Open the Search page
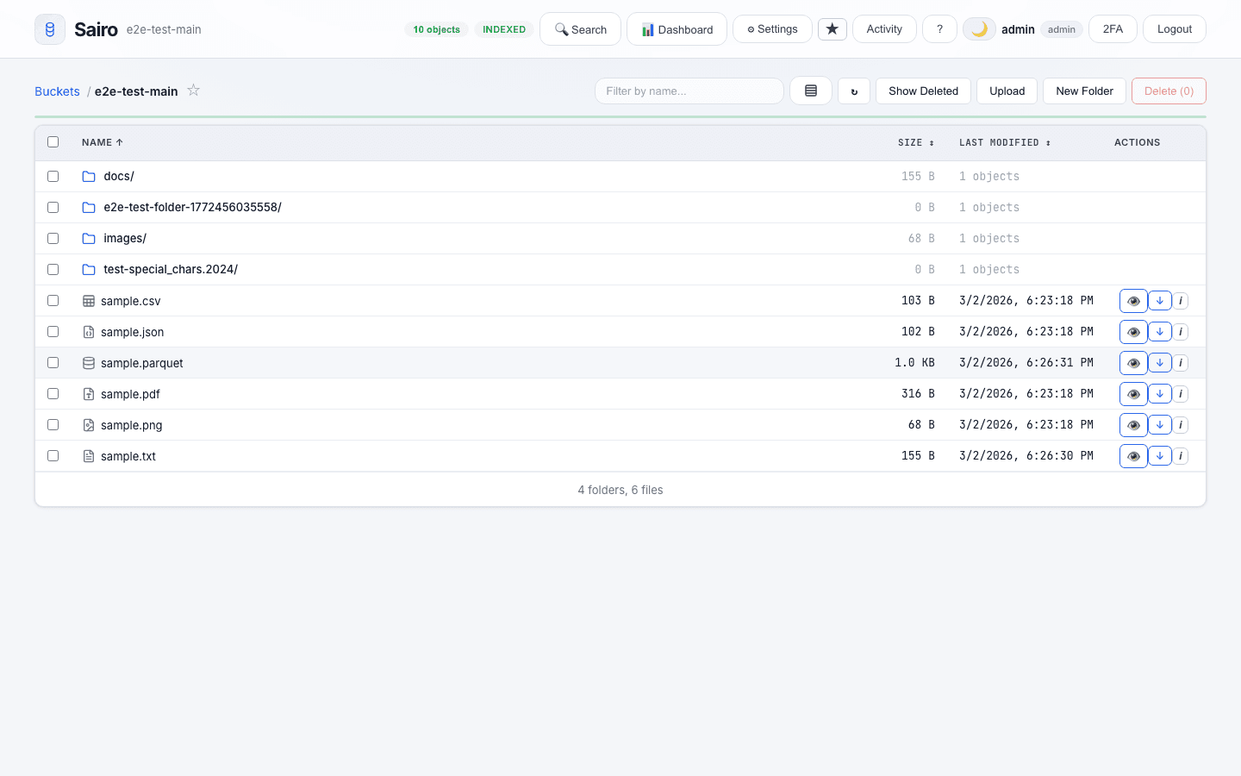The height and width of the screenshot is (776, 1241). click(580, 29)
